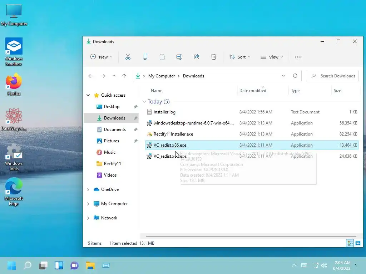The width and height of the screenshot is (366, 274).
Task: Refresh the Downloads folder view
Action: pos(295,76)
